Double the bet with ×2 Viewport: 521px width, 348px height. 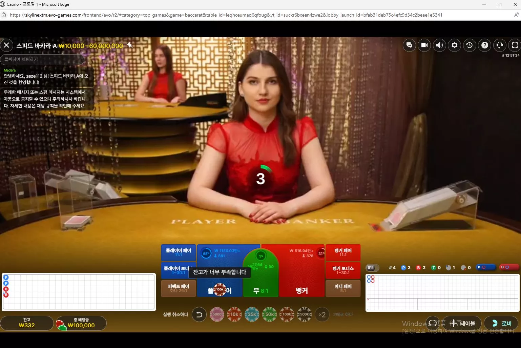322,314
